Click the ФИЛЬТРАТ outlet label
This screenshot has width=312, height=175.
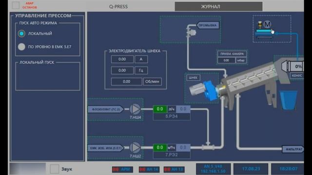click(293, 149)
